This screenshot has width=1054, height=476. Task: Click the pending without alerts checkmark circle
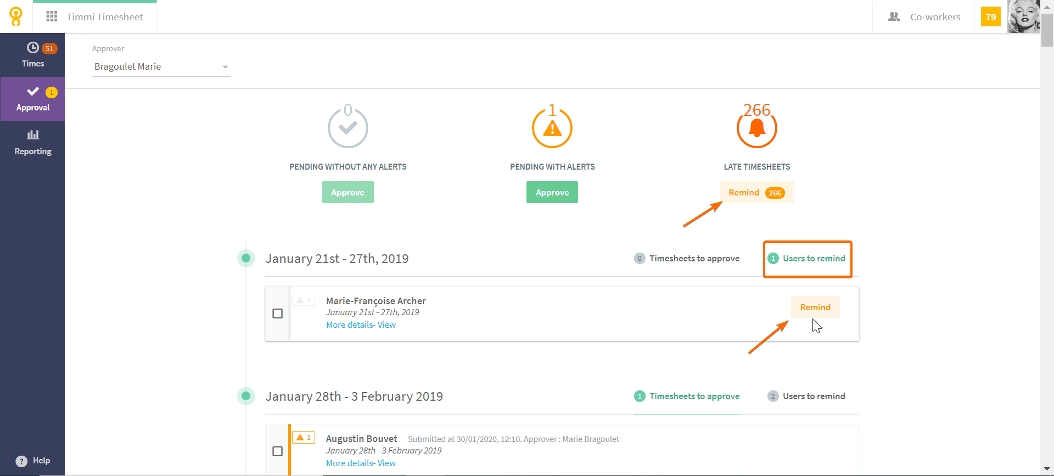click(348, 127)
